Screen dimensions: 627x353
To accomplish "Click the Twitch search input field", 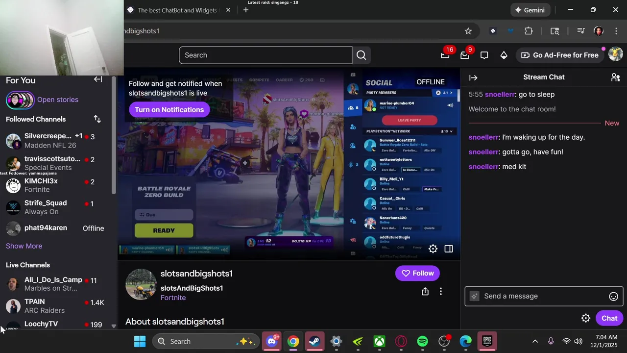I will tap(265, 55).
